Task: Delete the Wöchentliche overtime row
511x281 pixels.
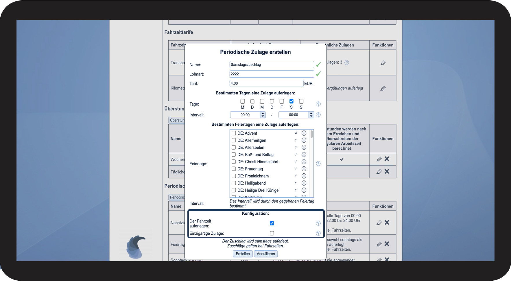Action: pyautogui.click(x=387, y=159)
